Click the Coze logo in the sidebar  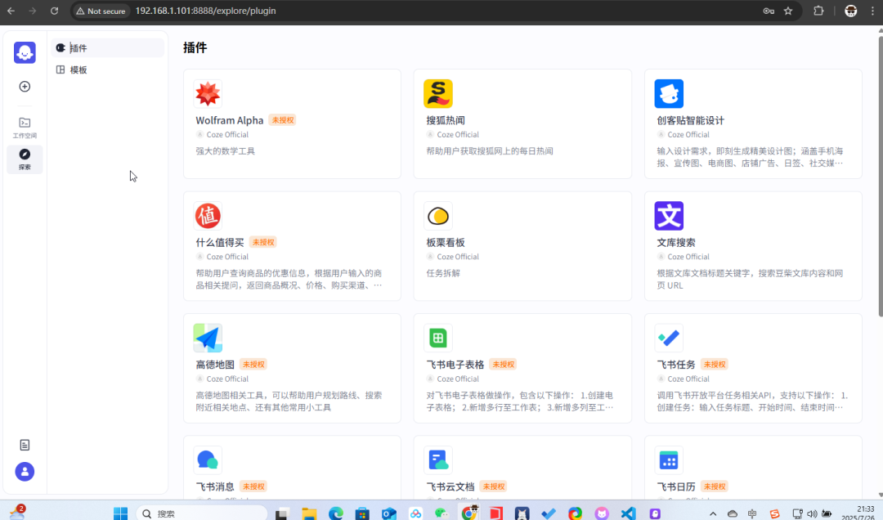point(25,52)
